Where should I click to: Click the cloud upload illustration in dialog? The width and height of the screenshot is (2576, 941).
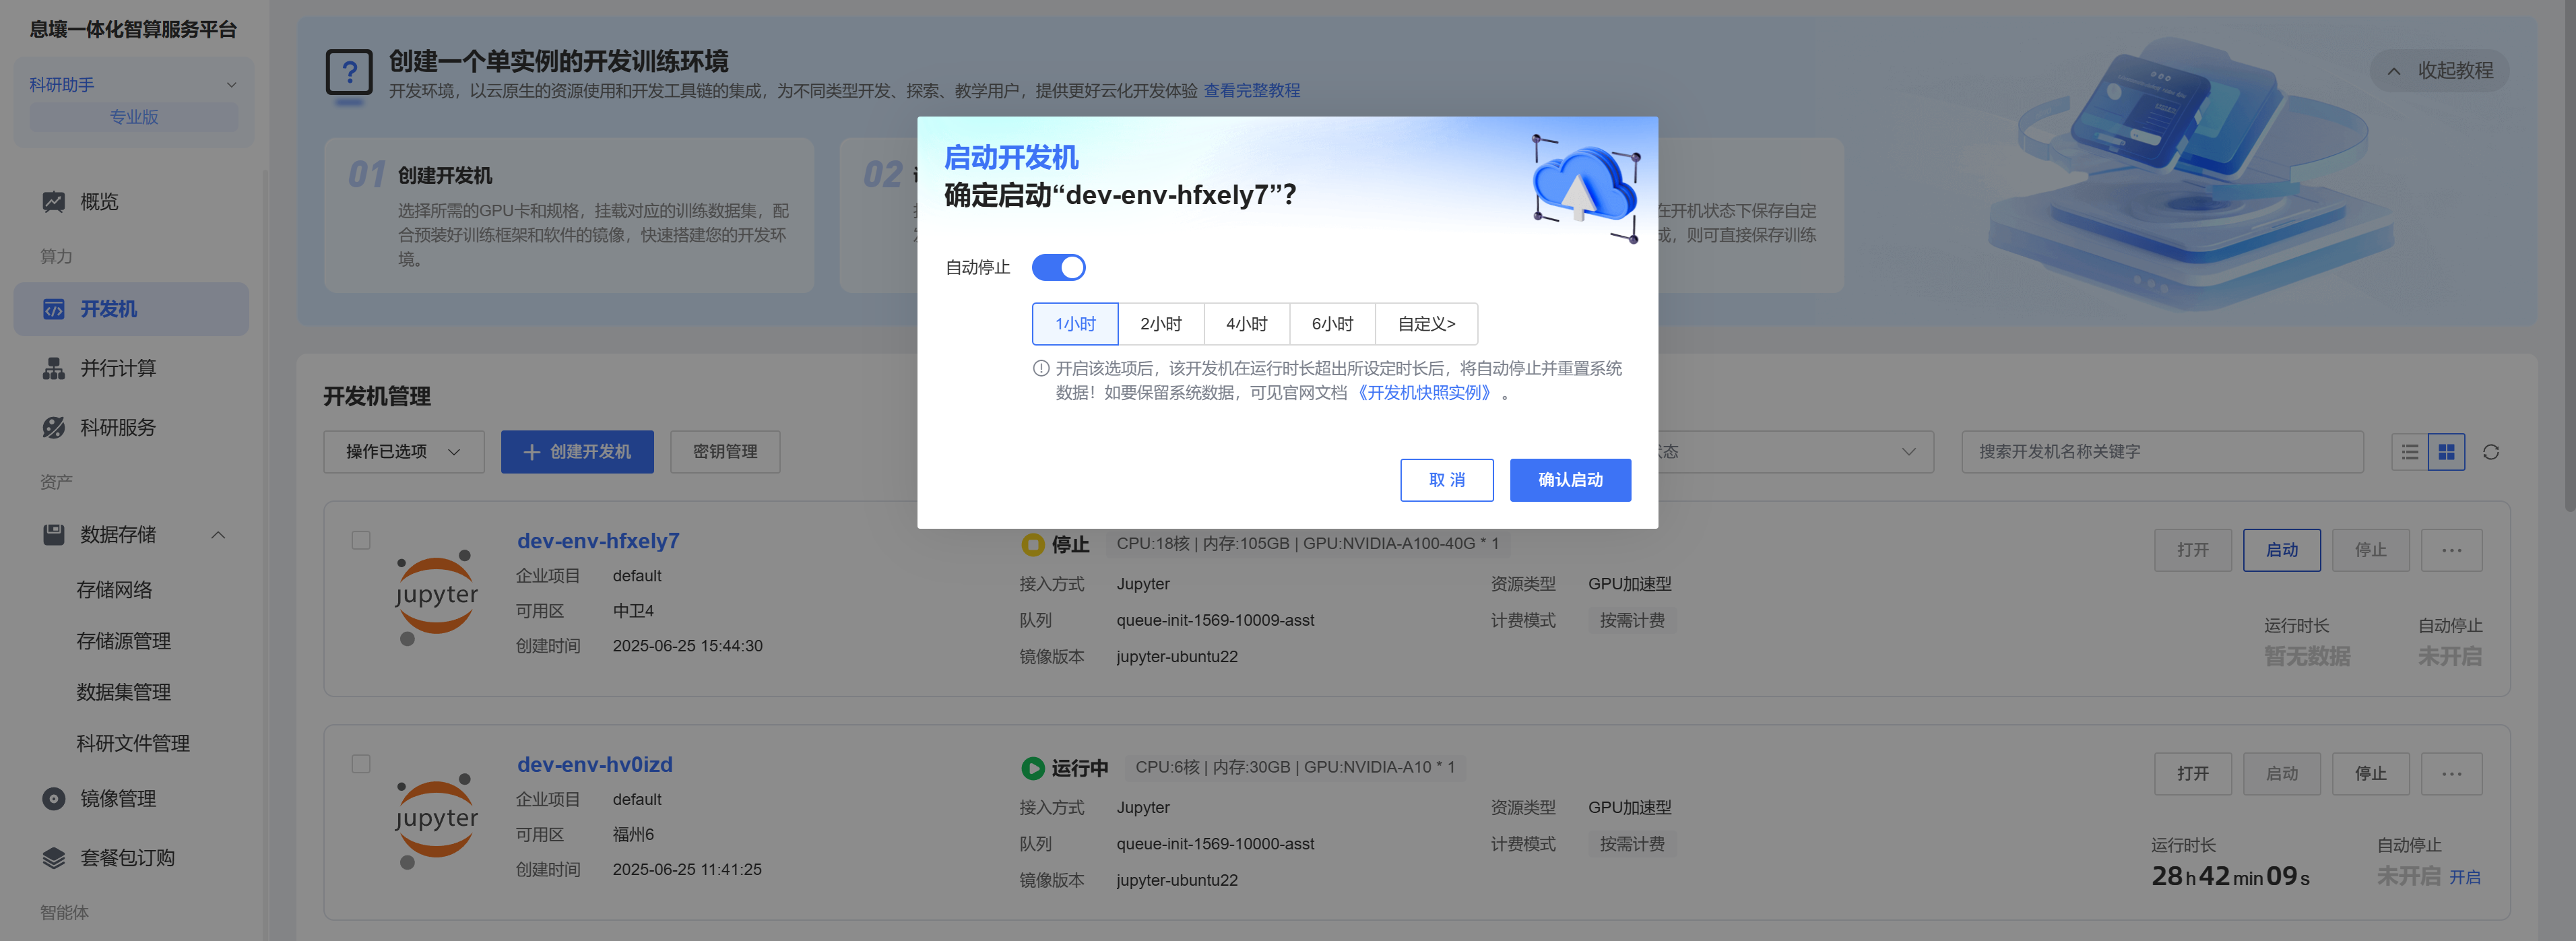(x=1585, y=188)
